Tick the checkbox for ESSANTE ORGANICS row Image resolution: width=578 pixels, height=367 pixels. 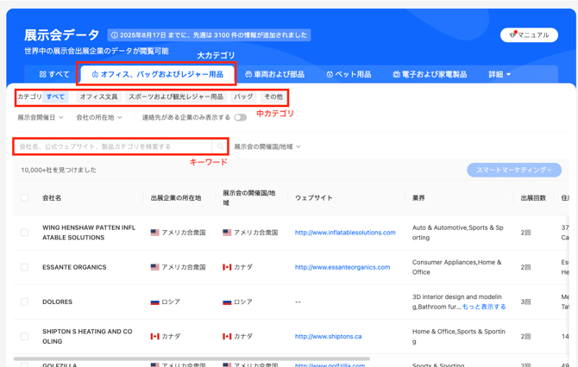pos(24,267)
